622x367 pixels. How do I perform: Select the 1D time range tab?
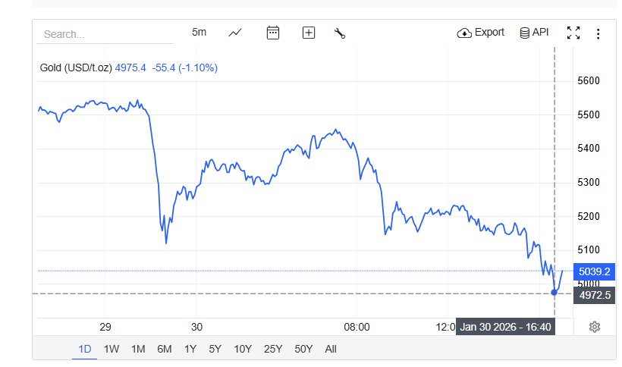[85, 349]
